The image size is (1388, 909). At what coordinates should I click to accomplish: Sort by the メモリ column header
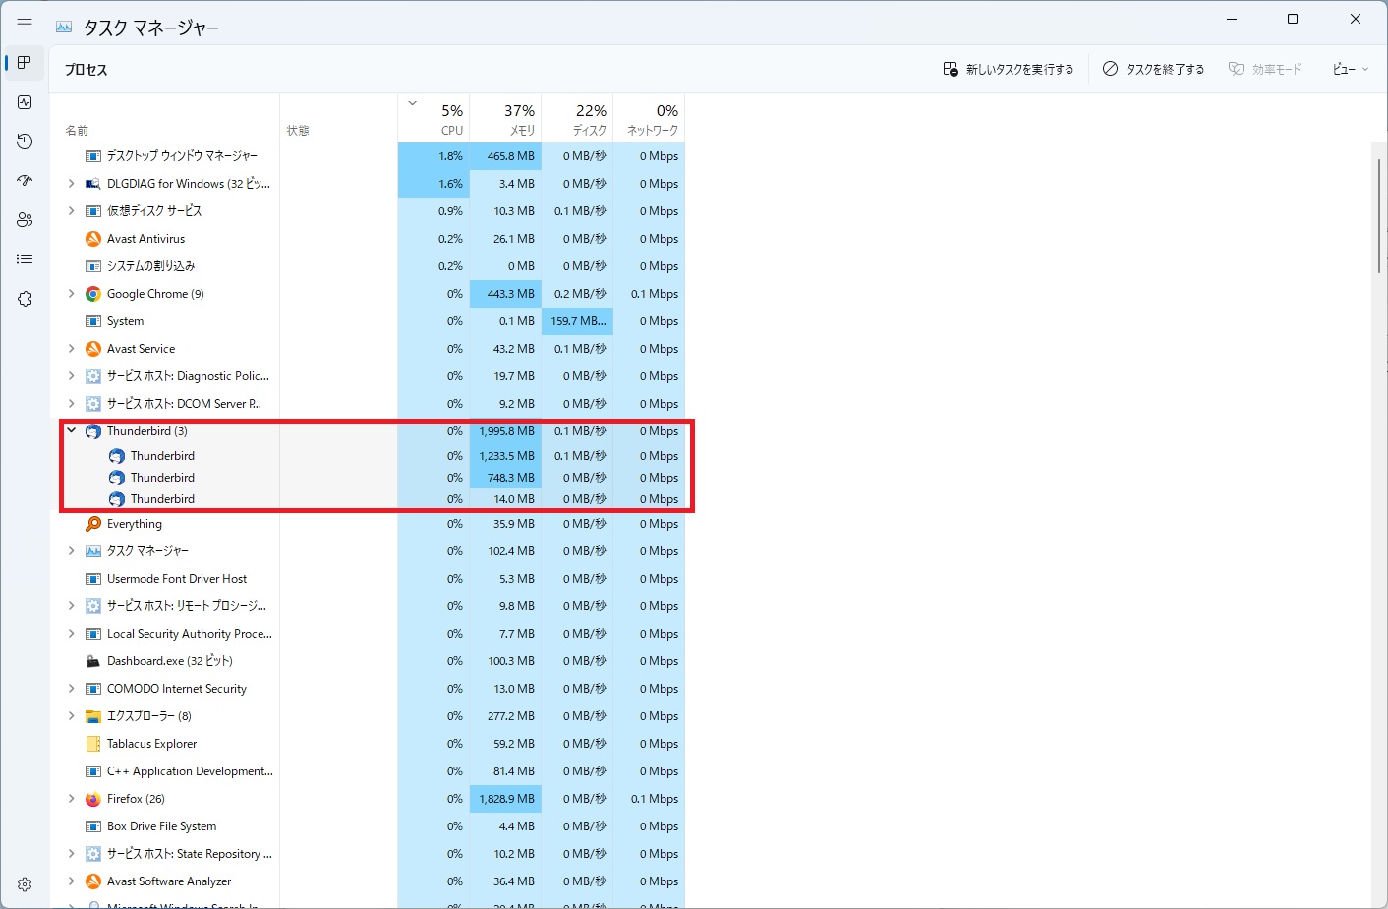coord(506,119)
